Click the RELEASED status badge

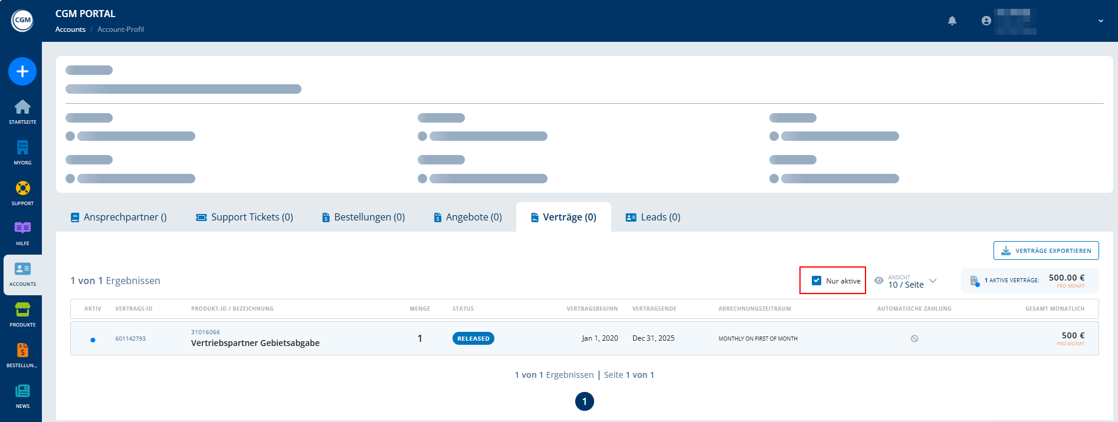click(x=473, y=338)
